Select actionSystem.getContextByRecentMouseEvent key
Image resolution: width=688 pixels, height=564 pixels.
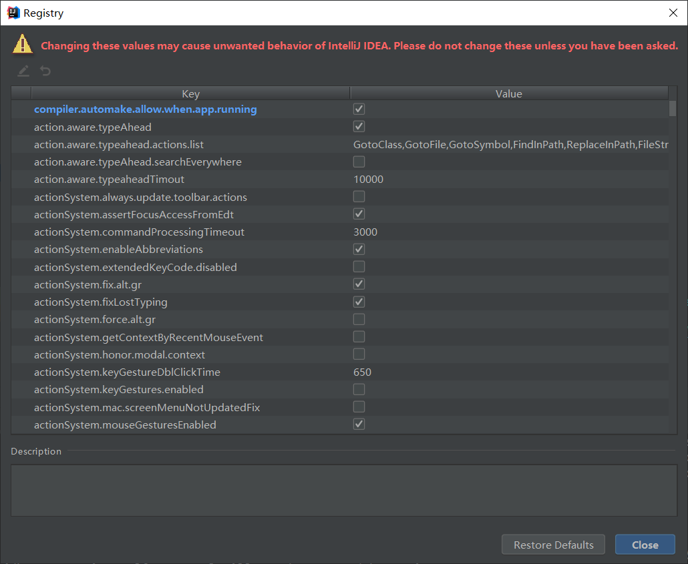click(x=149, y=337)
